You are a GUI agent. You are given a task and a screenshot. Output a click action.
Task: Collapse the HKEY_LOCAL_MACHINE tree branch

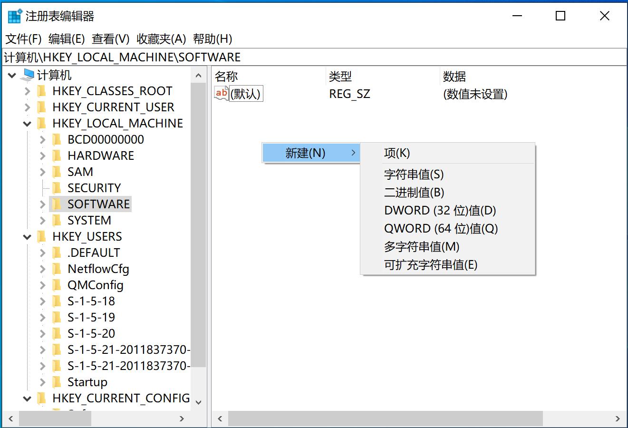click(x=27, y=123)
